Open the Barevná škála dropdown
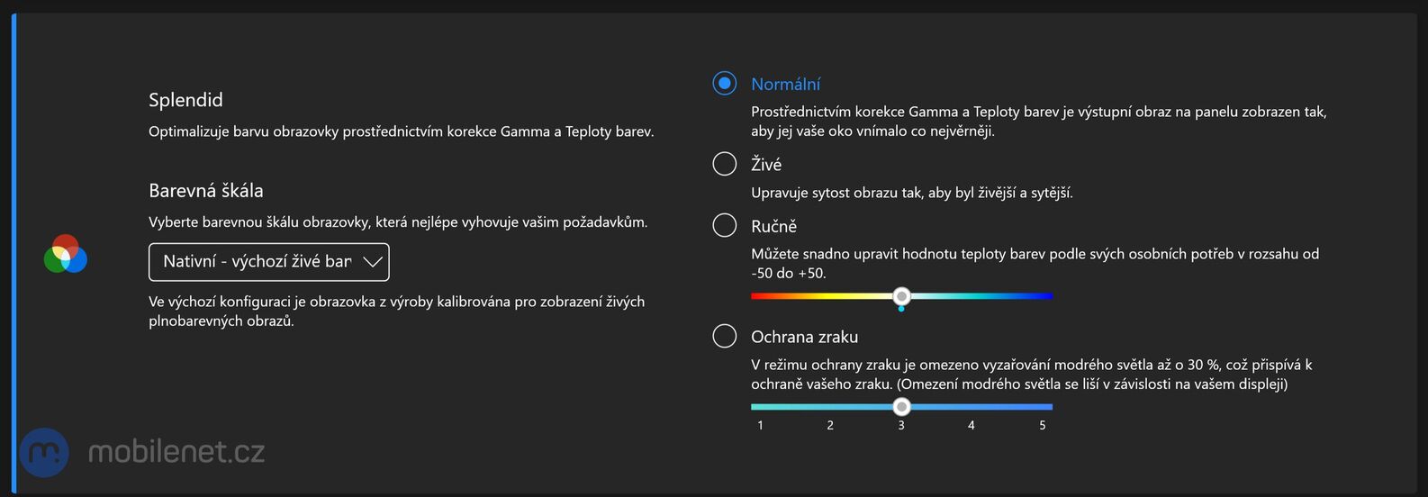1428x497 pixels. 268,262
